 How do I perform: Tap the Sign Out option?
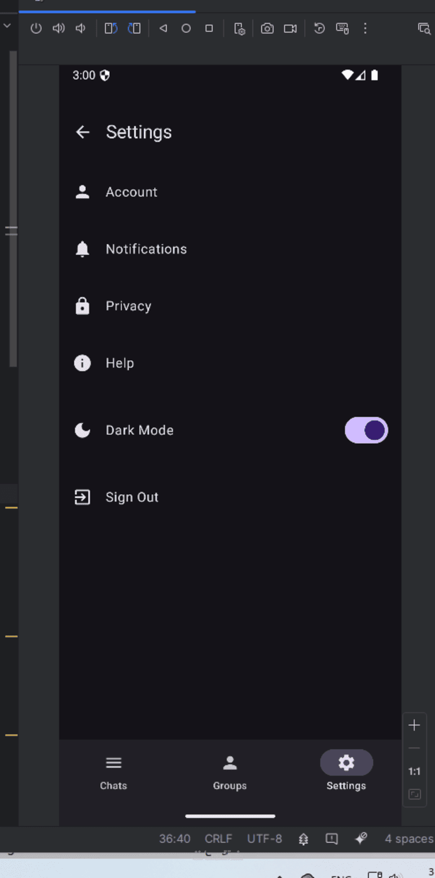pos(131,497)
